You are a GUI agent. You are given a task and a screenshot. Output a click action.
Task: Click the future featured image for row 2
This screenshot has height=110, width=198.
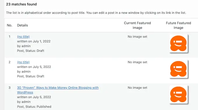point(178,69)
